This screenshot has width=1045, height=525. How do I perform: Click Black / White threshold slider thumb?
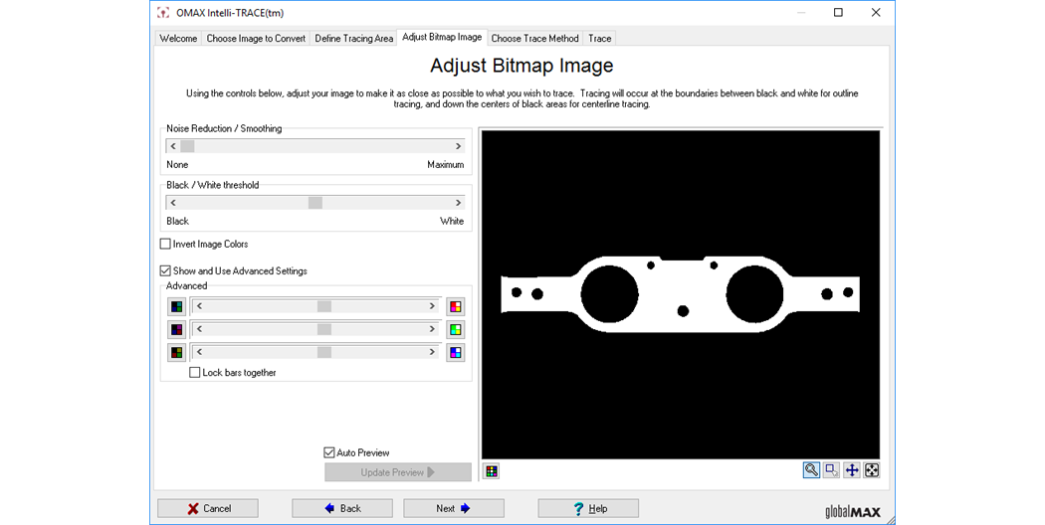coord(315,203)
